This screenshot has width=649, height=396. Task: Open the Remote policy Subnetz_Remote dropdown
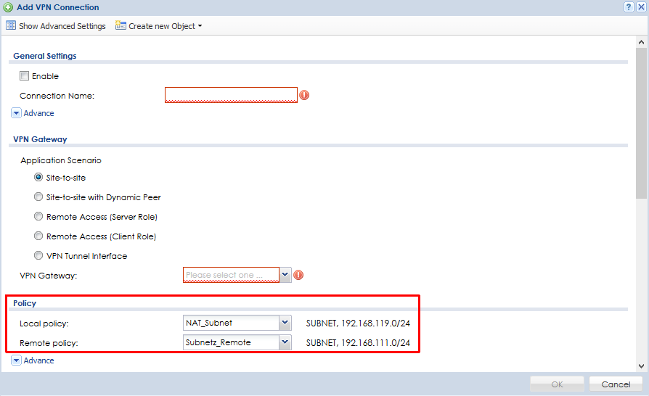pyautogui.click(x=285, y=342)
